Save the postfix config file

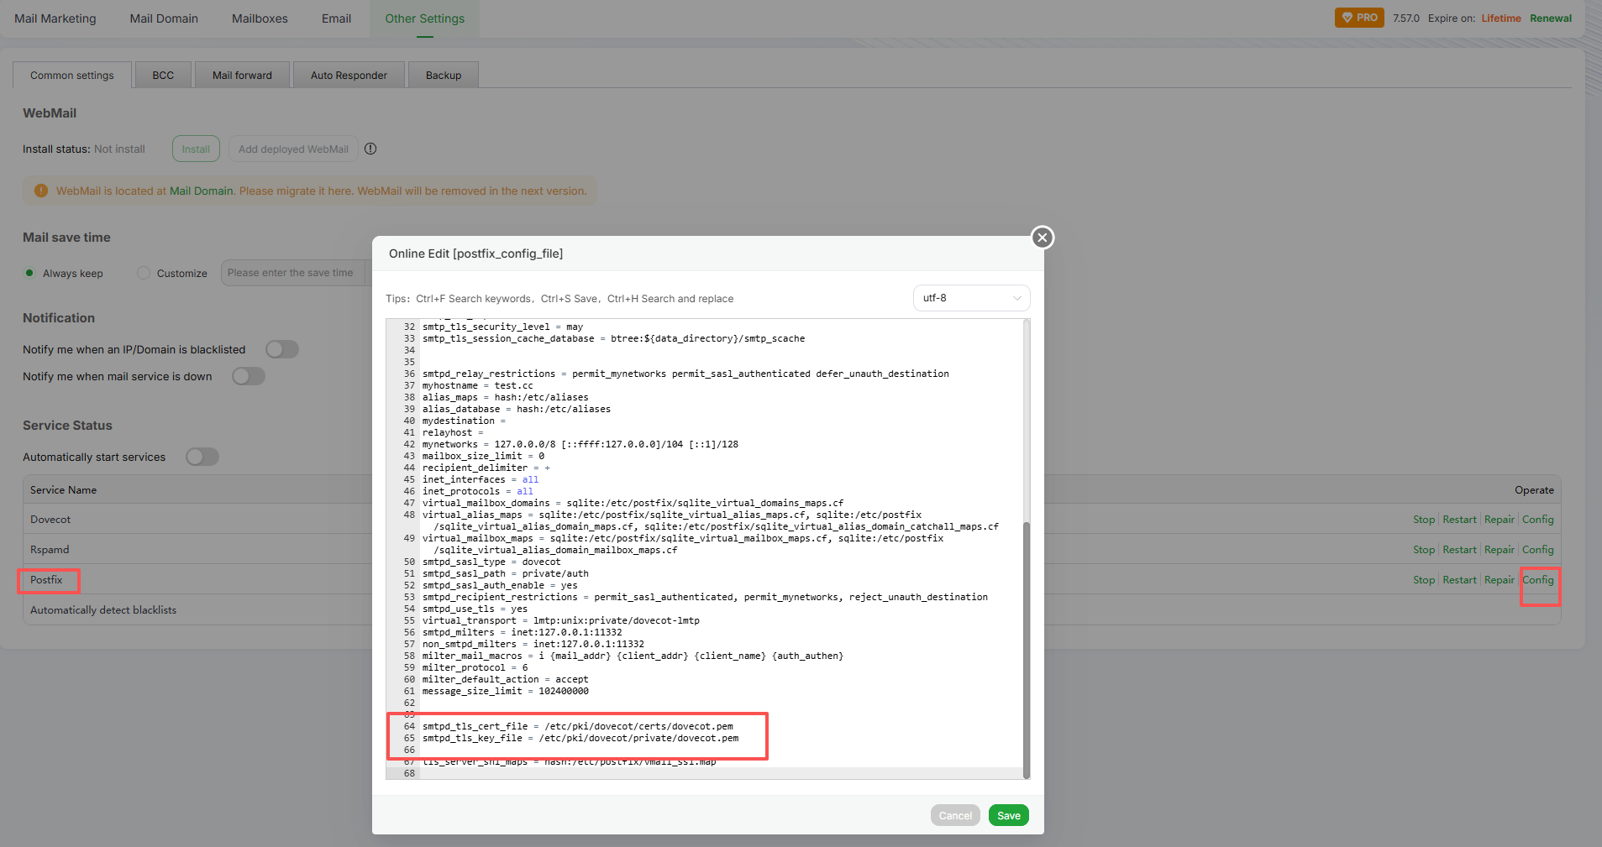(x=1009, y=815)
